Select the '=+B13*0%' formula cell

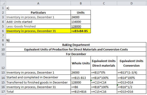(x=104, y=72)
